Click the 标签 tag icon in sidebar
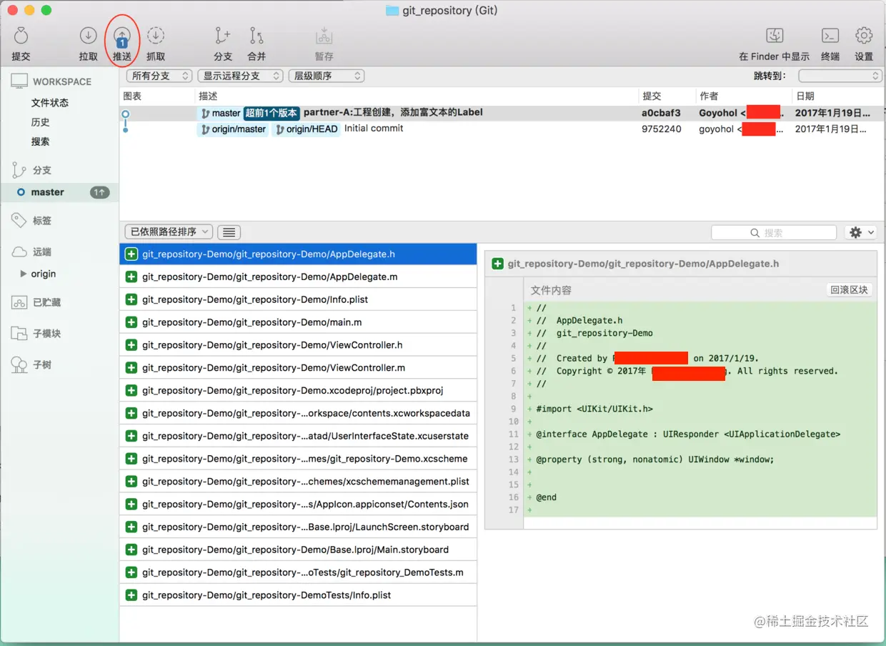This screenshot has height=646, width=886. (x=19, y=221)
